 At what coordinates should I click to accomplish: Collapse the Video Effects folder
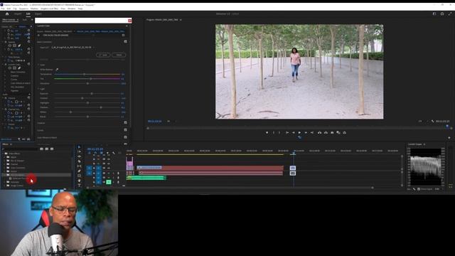[x=3, y=154]
